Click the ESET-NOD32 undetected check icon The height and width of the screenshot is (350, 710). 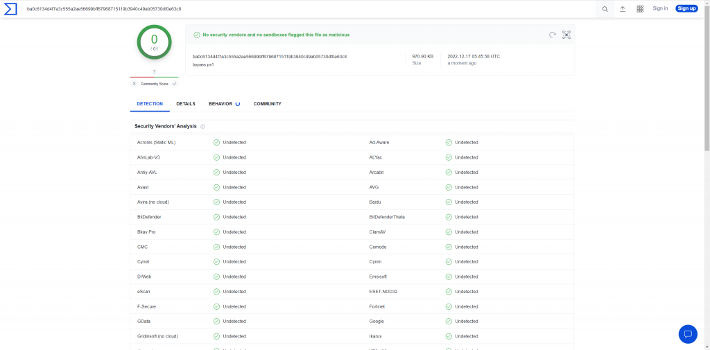point(449,292)
